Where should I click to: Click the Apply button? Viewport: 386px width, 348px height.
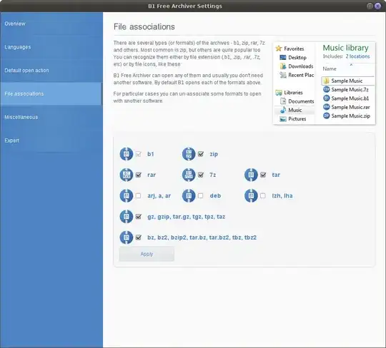click(147, 254)
